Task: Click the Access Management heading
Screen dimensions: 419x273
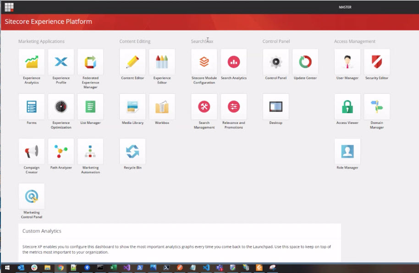Action: coord(355,41)
